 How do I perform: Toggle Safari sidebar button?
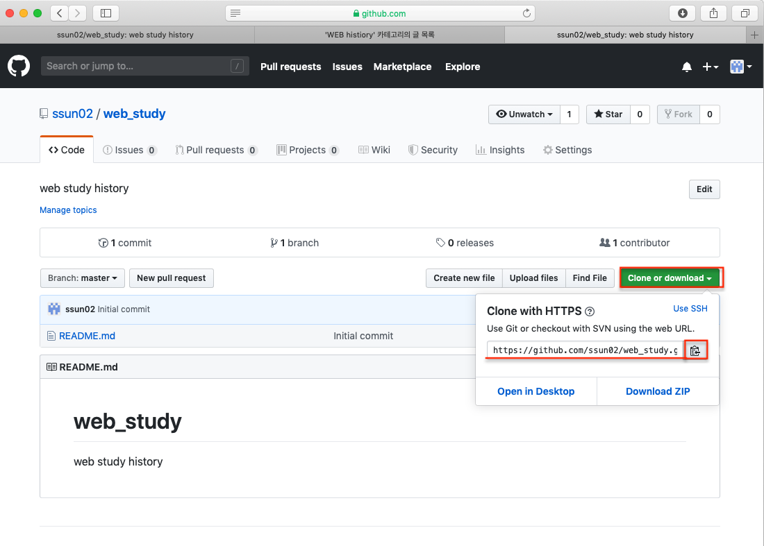pyautogui.click(x=106, y=13)
